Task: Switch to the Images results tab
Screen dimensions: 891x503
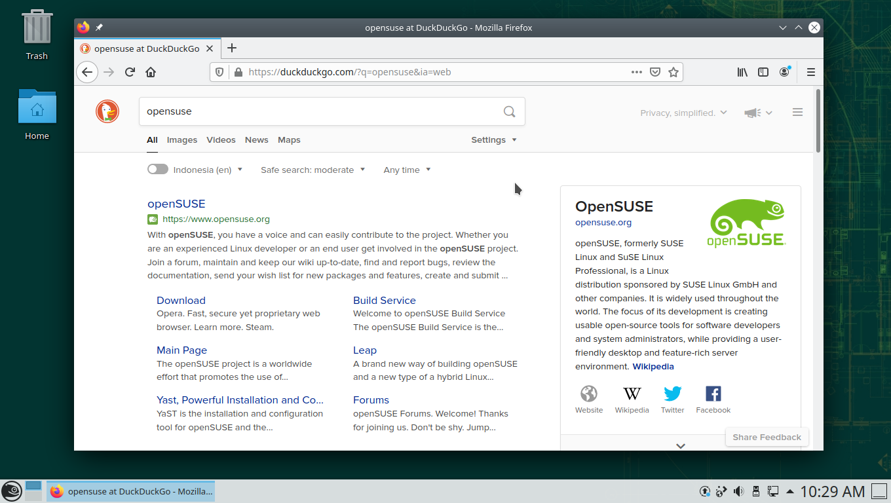Action: 182,140
